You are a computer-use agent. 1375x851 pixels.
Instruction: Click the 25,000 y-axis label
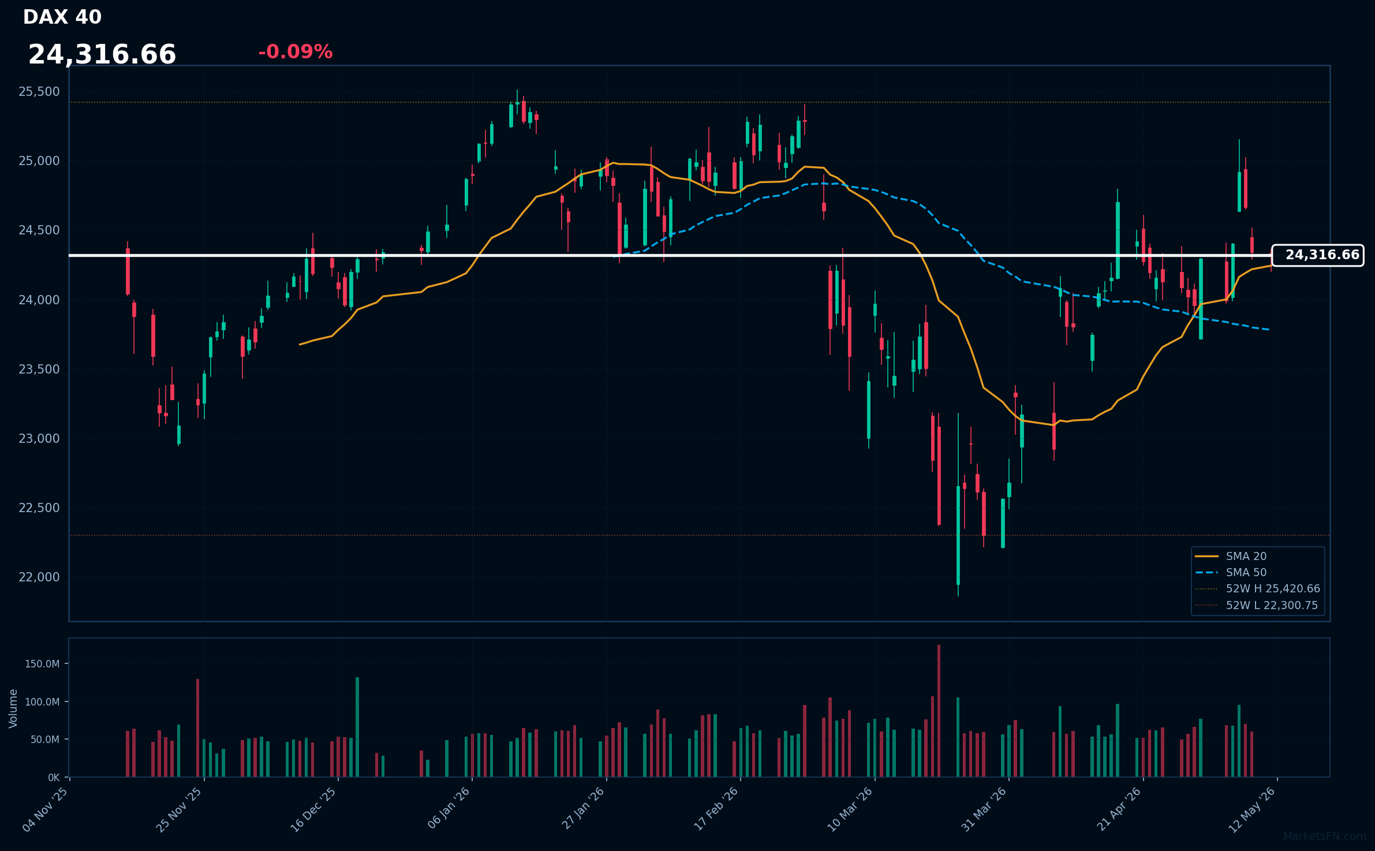[39, 161]
